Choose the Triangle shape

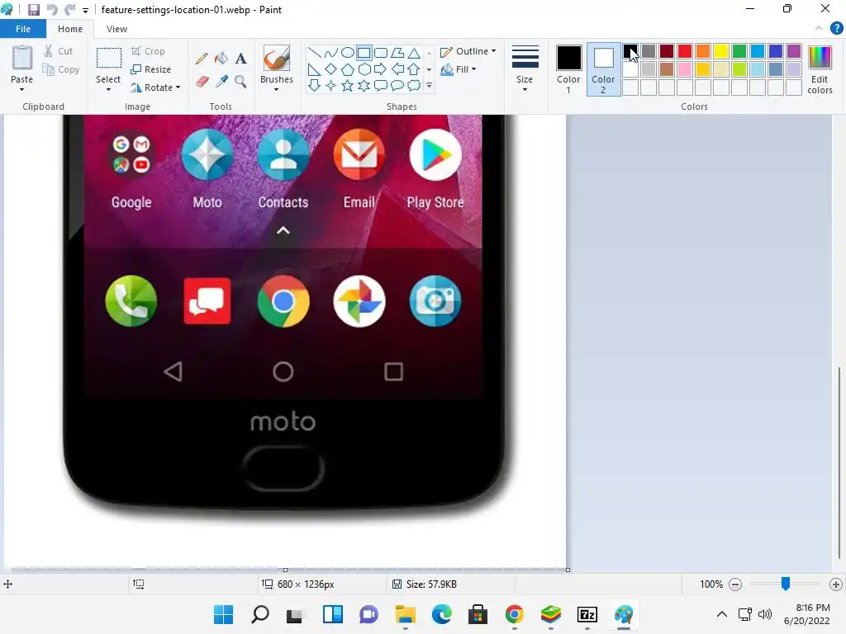pos(414,53)
